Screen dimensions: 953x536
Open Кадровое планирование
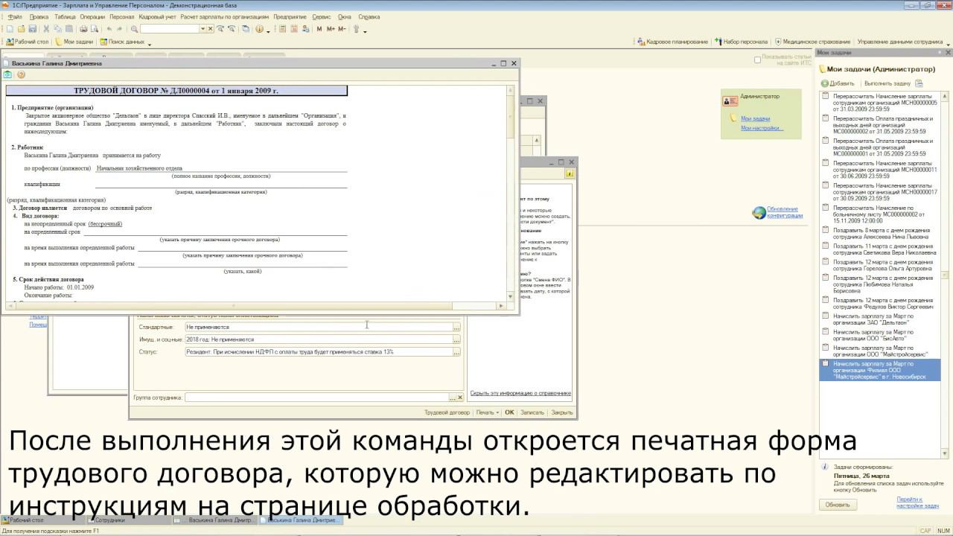pos(672,42)
